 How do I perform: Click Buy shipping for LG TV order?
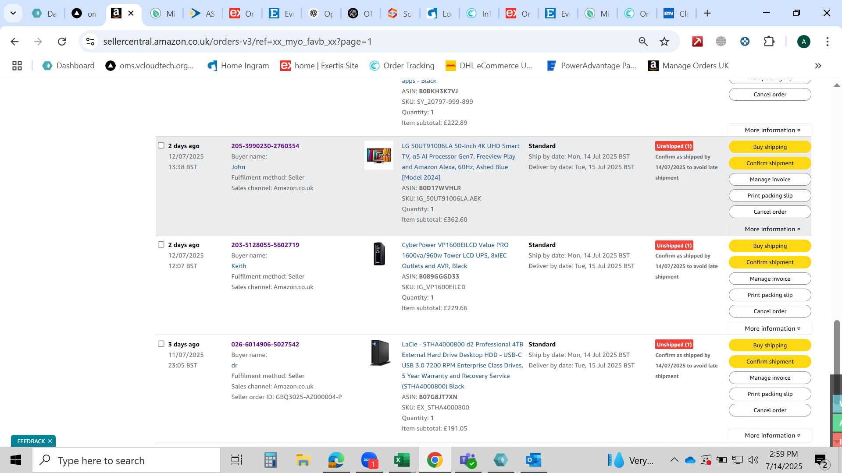pyautogui.click(x=770, y=147)
